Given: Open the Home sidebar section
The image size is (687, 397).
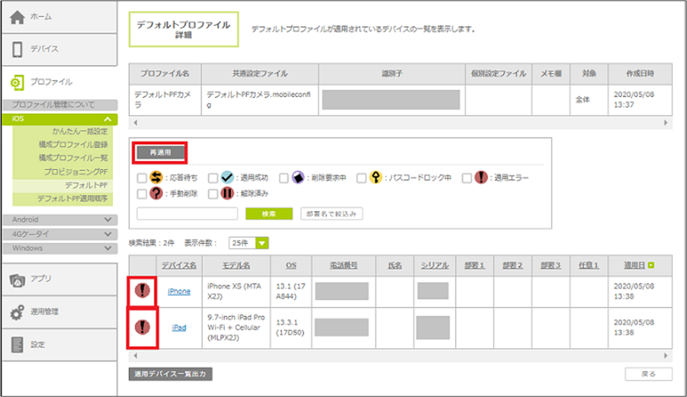Looking at the screenshot, I should click(x=58, y=17).
